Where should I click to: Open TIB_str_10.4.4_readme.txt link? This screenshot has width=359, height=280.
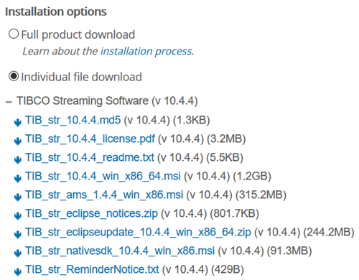(x=90, y=158)
